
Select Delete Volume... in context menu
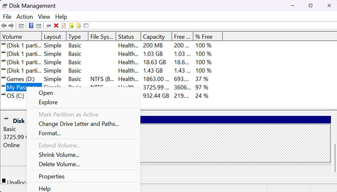pyautogui.click(x=83, y=164)
